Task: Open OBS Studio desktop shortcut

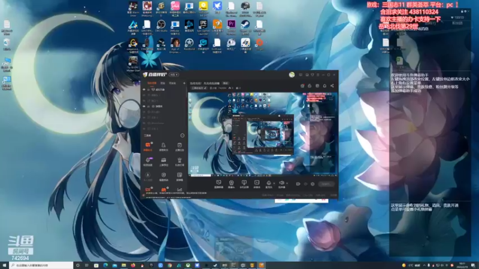Action: tap(161, 27)
